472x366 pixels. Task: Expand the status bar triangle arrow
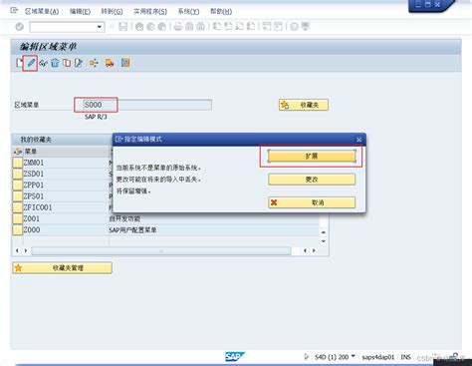pyautogui.click(x=306, y=357)
